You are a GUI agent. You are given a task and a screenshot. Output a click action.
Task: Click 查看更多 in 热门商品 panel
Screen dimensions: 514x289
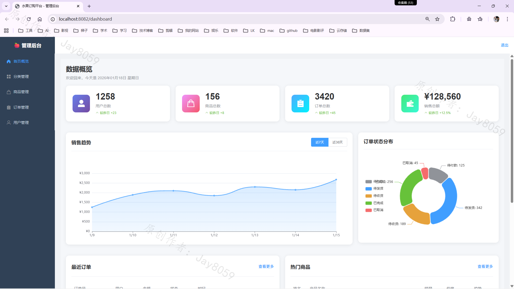point(485,267)
